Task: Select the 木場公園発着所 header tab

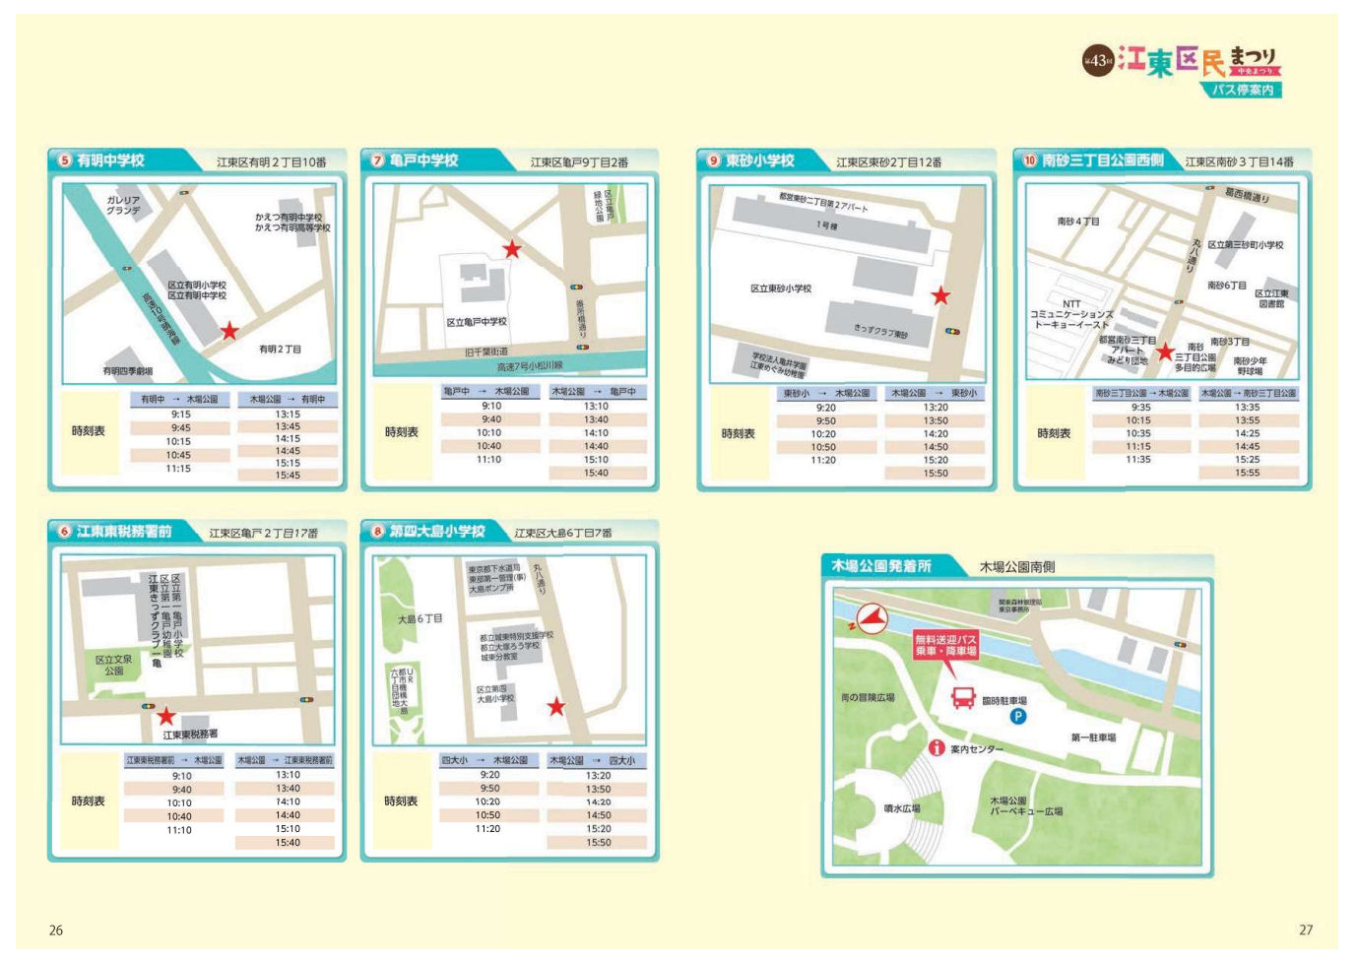Action: pyautogui.click(x=880, y=566)
